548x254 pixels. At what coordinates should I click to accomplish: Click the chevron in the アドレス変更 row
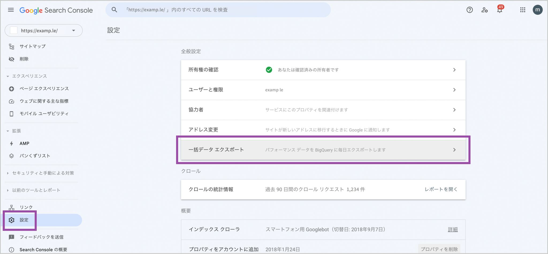click(454, 130)
